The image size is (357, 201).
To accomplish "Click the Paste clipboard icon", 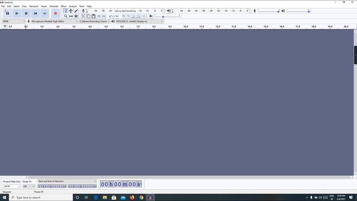I will pos(94,16).
